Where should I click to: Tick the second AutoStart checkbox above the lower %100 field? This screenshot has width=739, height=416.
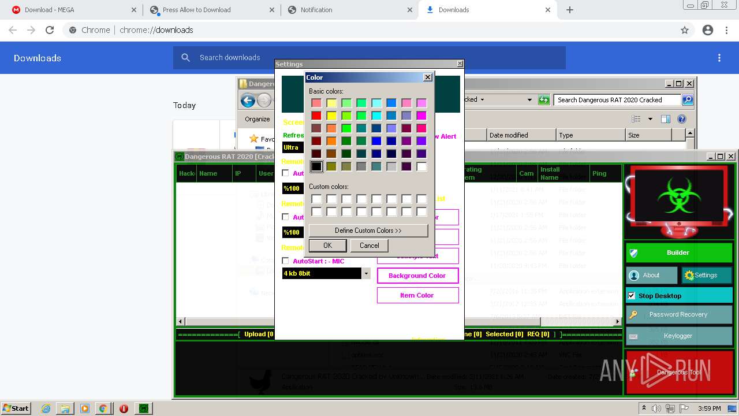pos(285,217)
